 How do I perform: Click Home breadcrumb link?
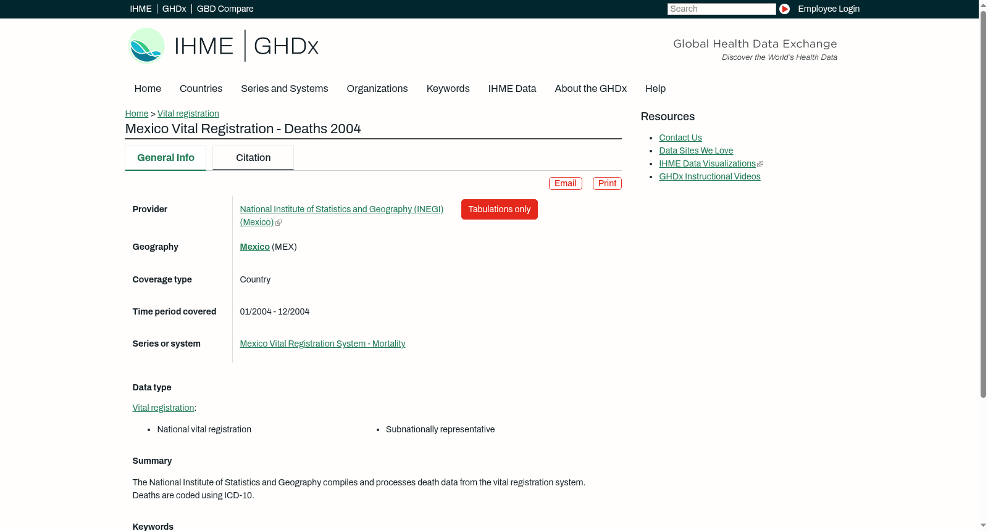[x=136, y=113]
